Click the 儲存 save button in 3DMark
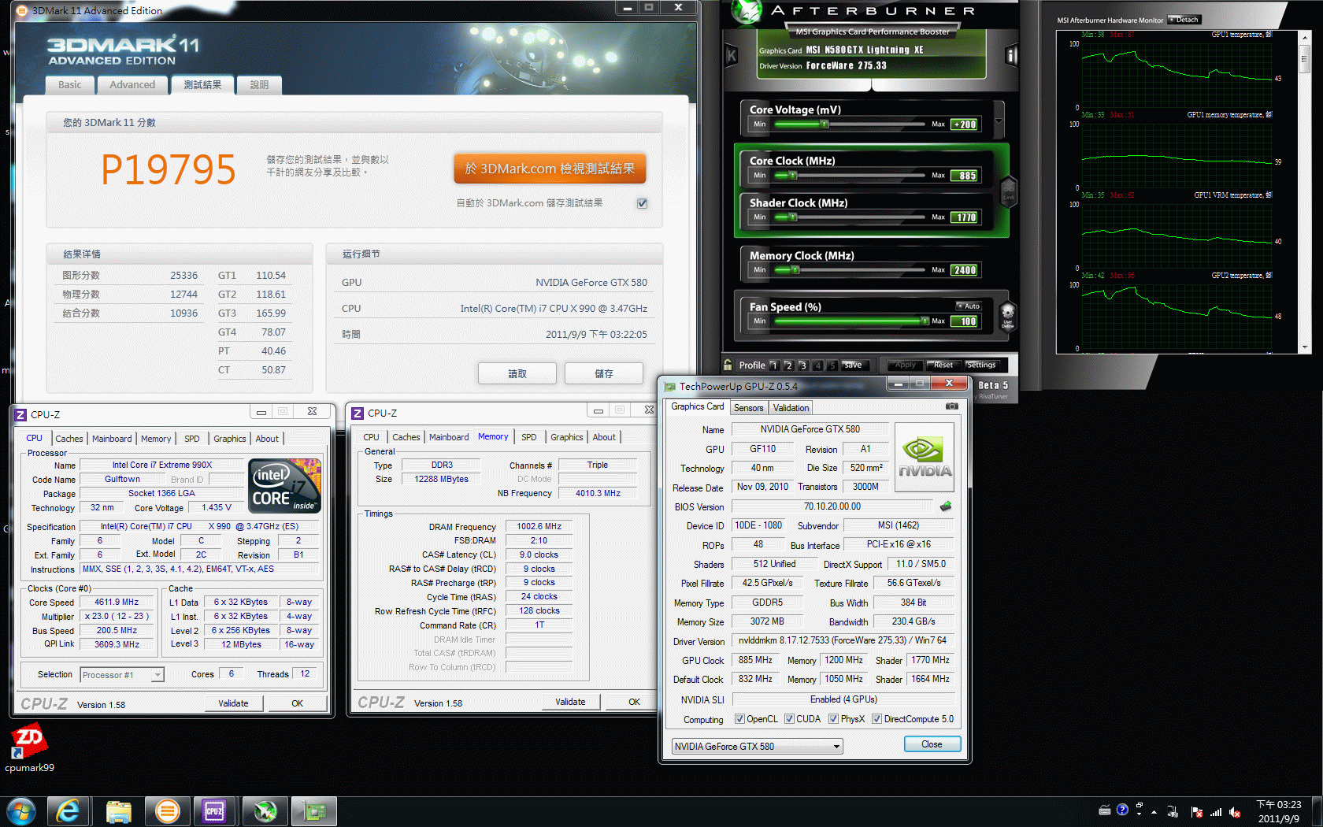Image resolution: width=1323 pixels, height=827 pixels. tap(604, 373)
